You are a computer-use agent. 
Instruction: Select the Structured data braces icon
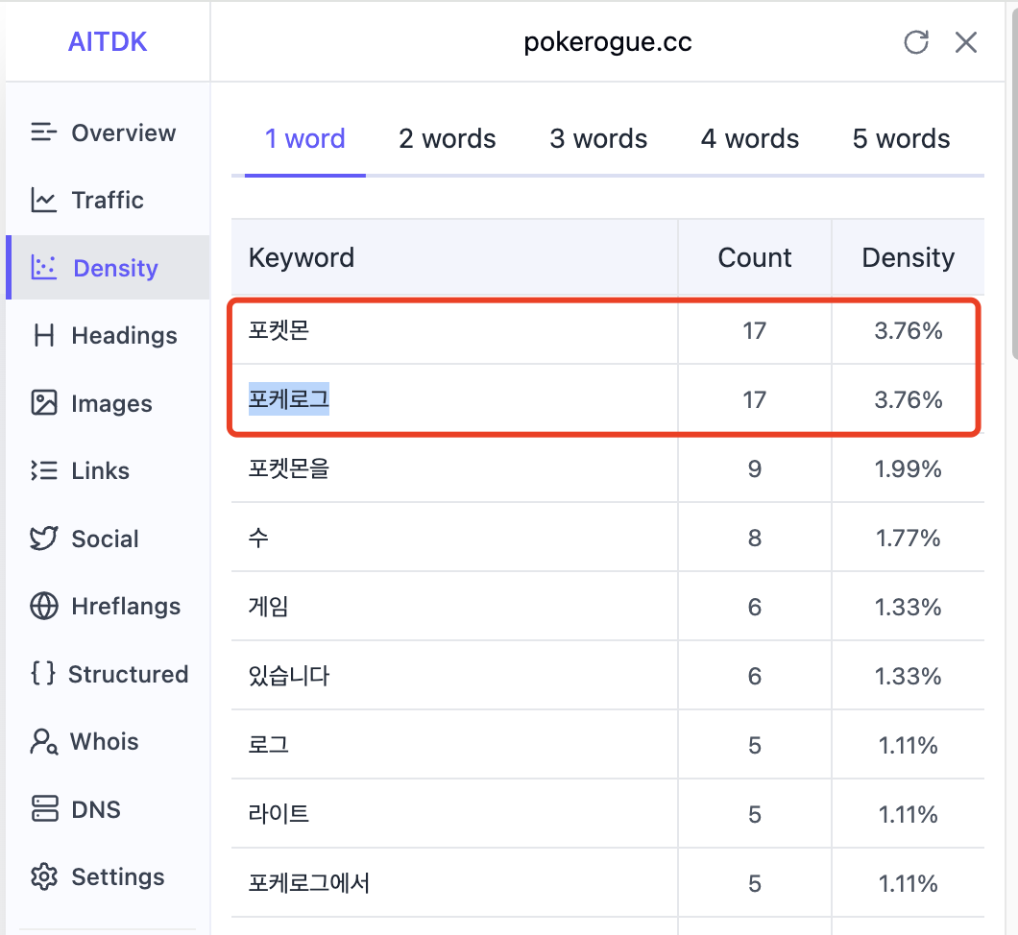pyautogui.click(x=43, y=674)
